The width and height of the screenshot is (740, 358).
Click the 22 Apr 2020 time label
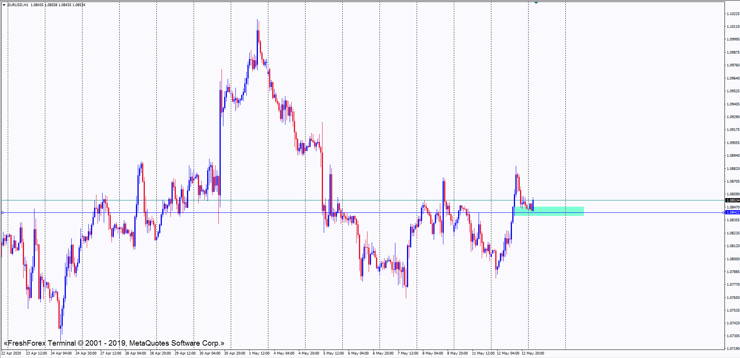click(12, 353)
